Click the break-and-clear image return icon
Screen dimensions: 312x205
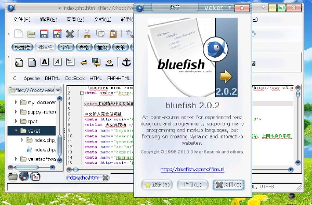[x=96, y=62]
